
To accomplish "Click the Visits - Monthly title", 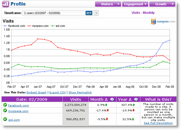I will click(x=143, y=13).
